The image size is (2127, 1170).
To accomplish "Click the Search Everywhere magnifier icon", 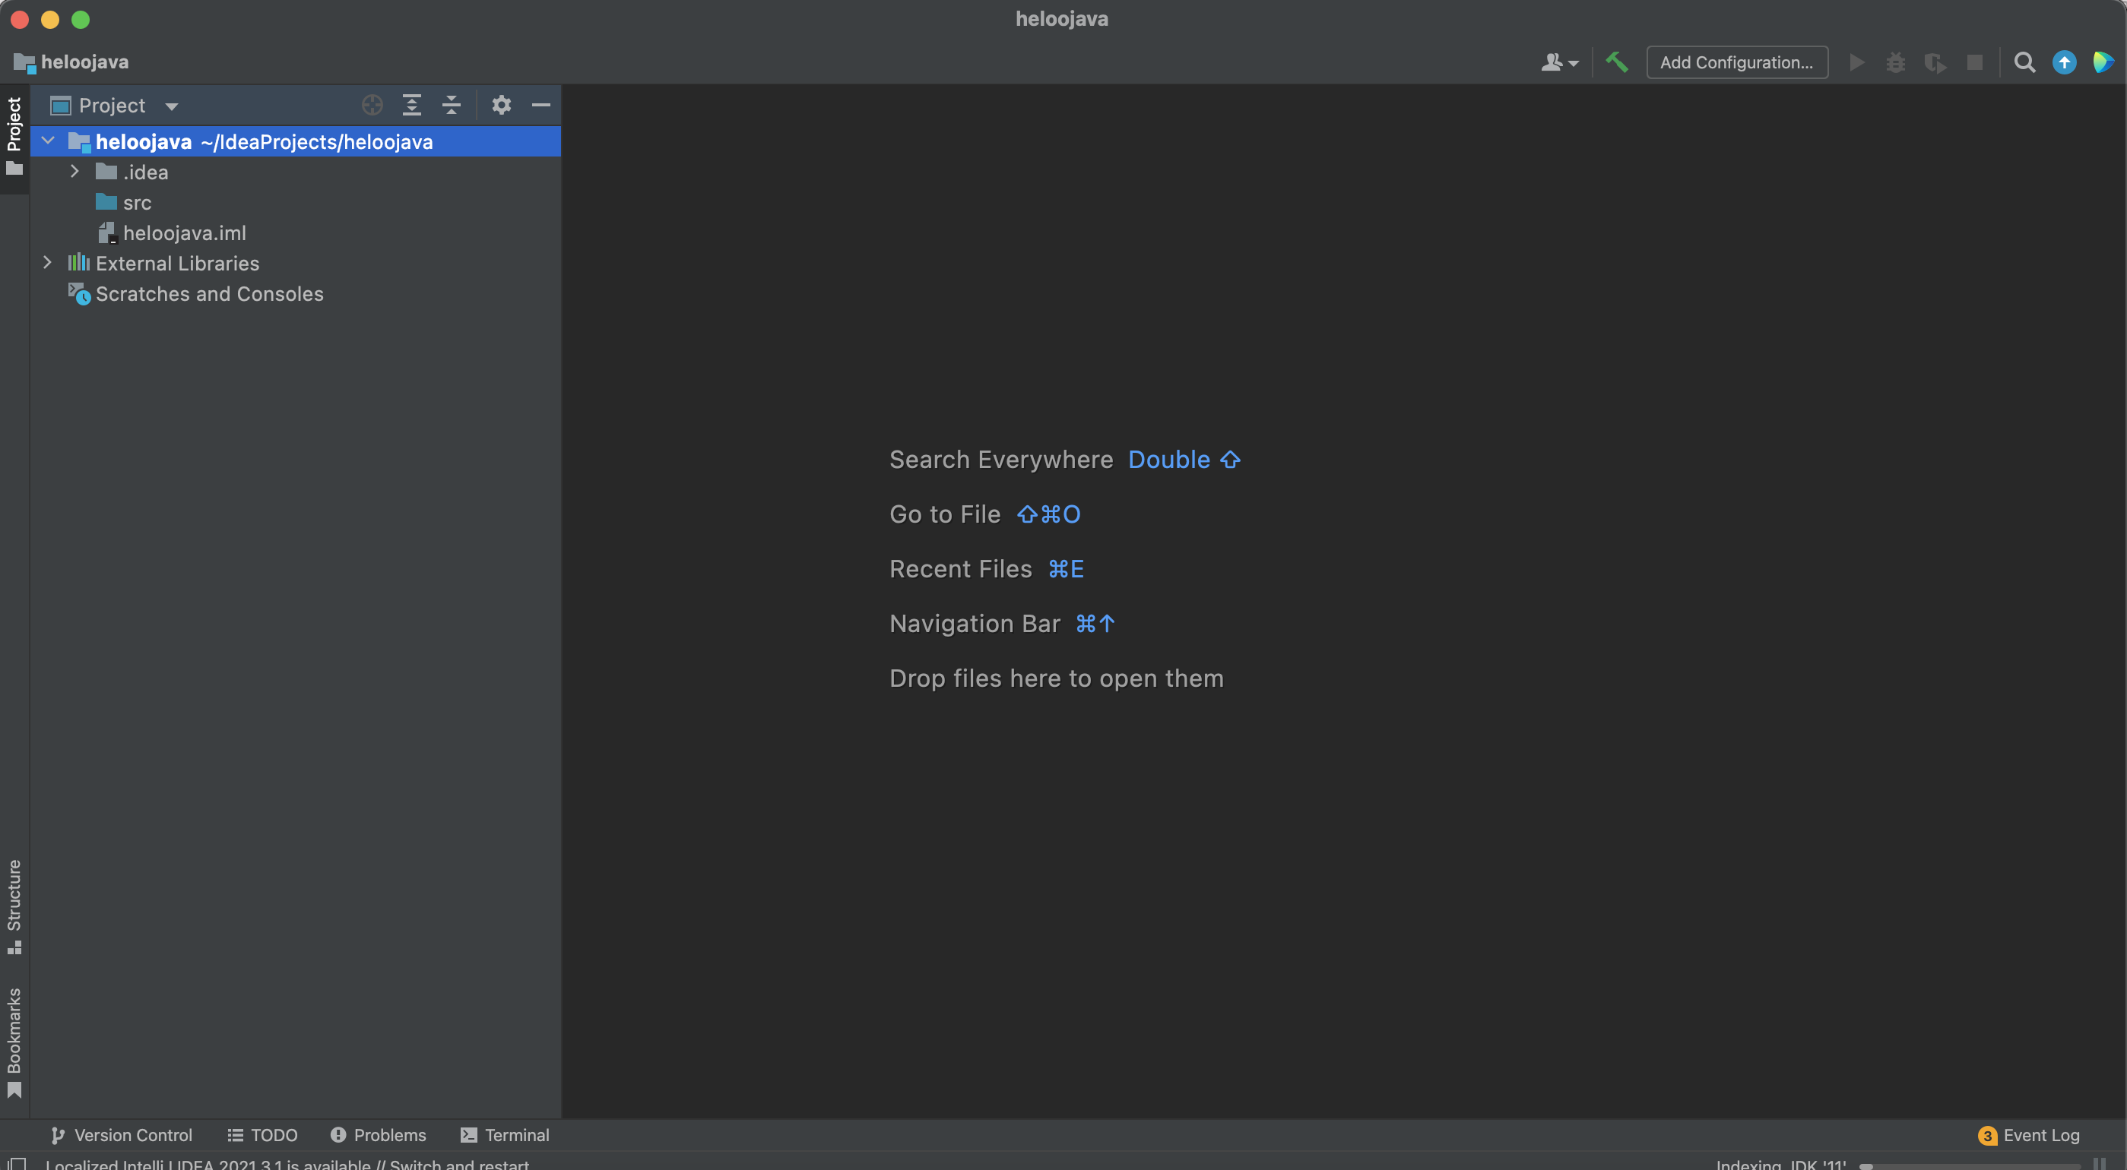I will point(2024,62).
